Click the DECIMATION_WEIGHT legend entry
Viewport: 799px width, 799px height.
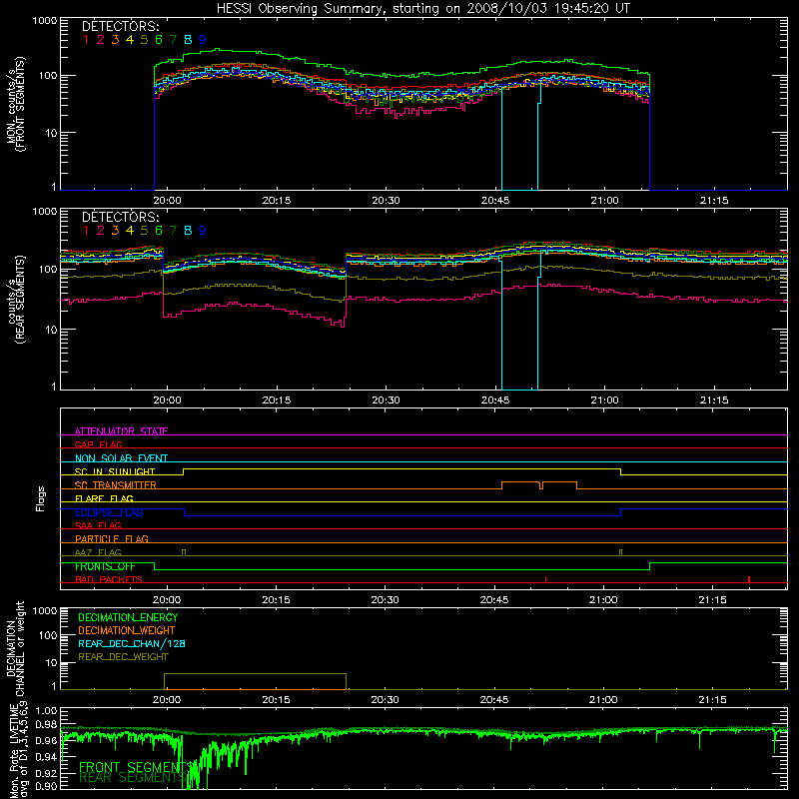coord(127,630)
